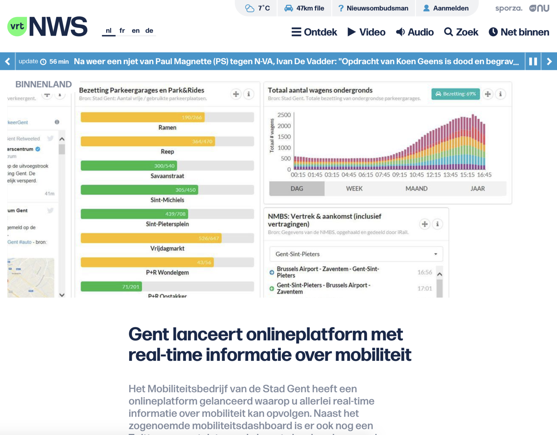Screen dimensions: 557x435
Task: Open the Video section
Action: click(x=366, y=32)
